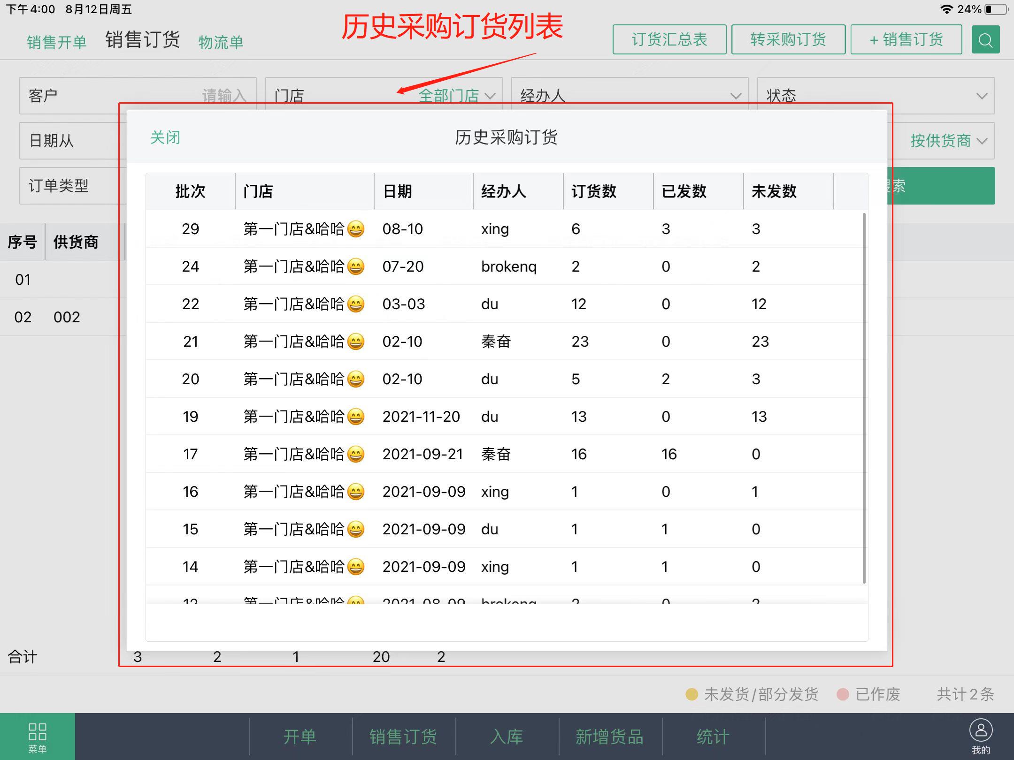1014x760 pixels.
Task: Close the 历史采购订货 dialog via 关闭
Action: pyautogui.click(x=165, y=137)
